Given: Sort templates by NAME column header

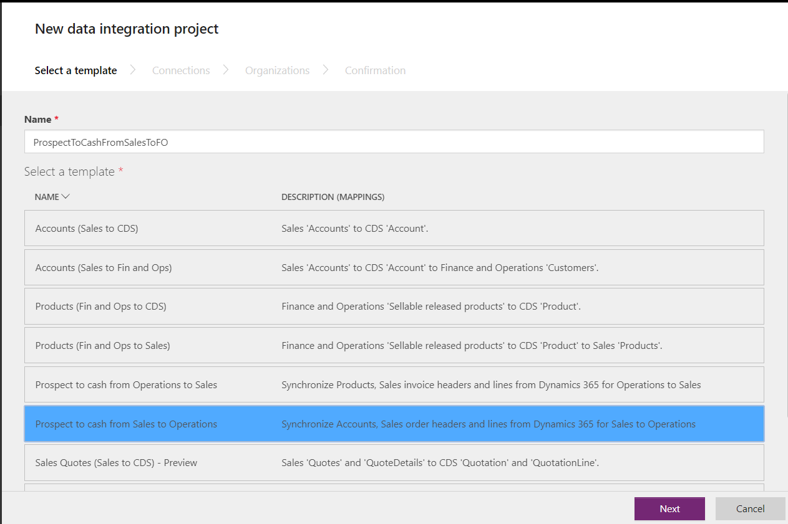Looking at the screenshot, I should (47, 197).
